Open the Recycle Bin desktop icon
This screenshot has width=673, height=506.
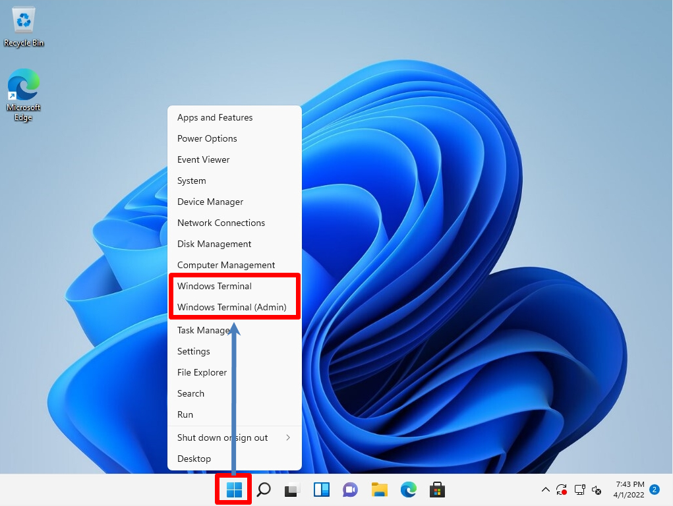[24, 26]
